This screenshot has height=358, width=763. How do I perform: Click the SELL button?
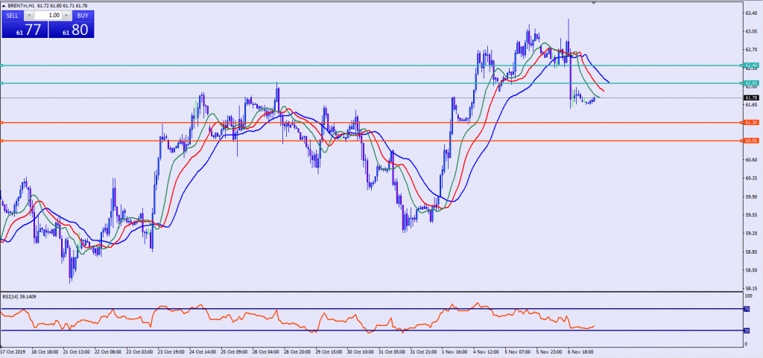click(12, 15)
